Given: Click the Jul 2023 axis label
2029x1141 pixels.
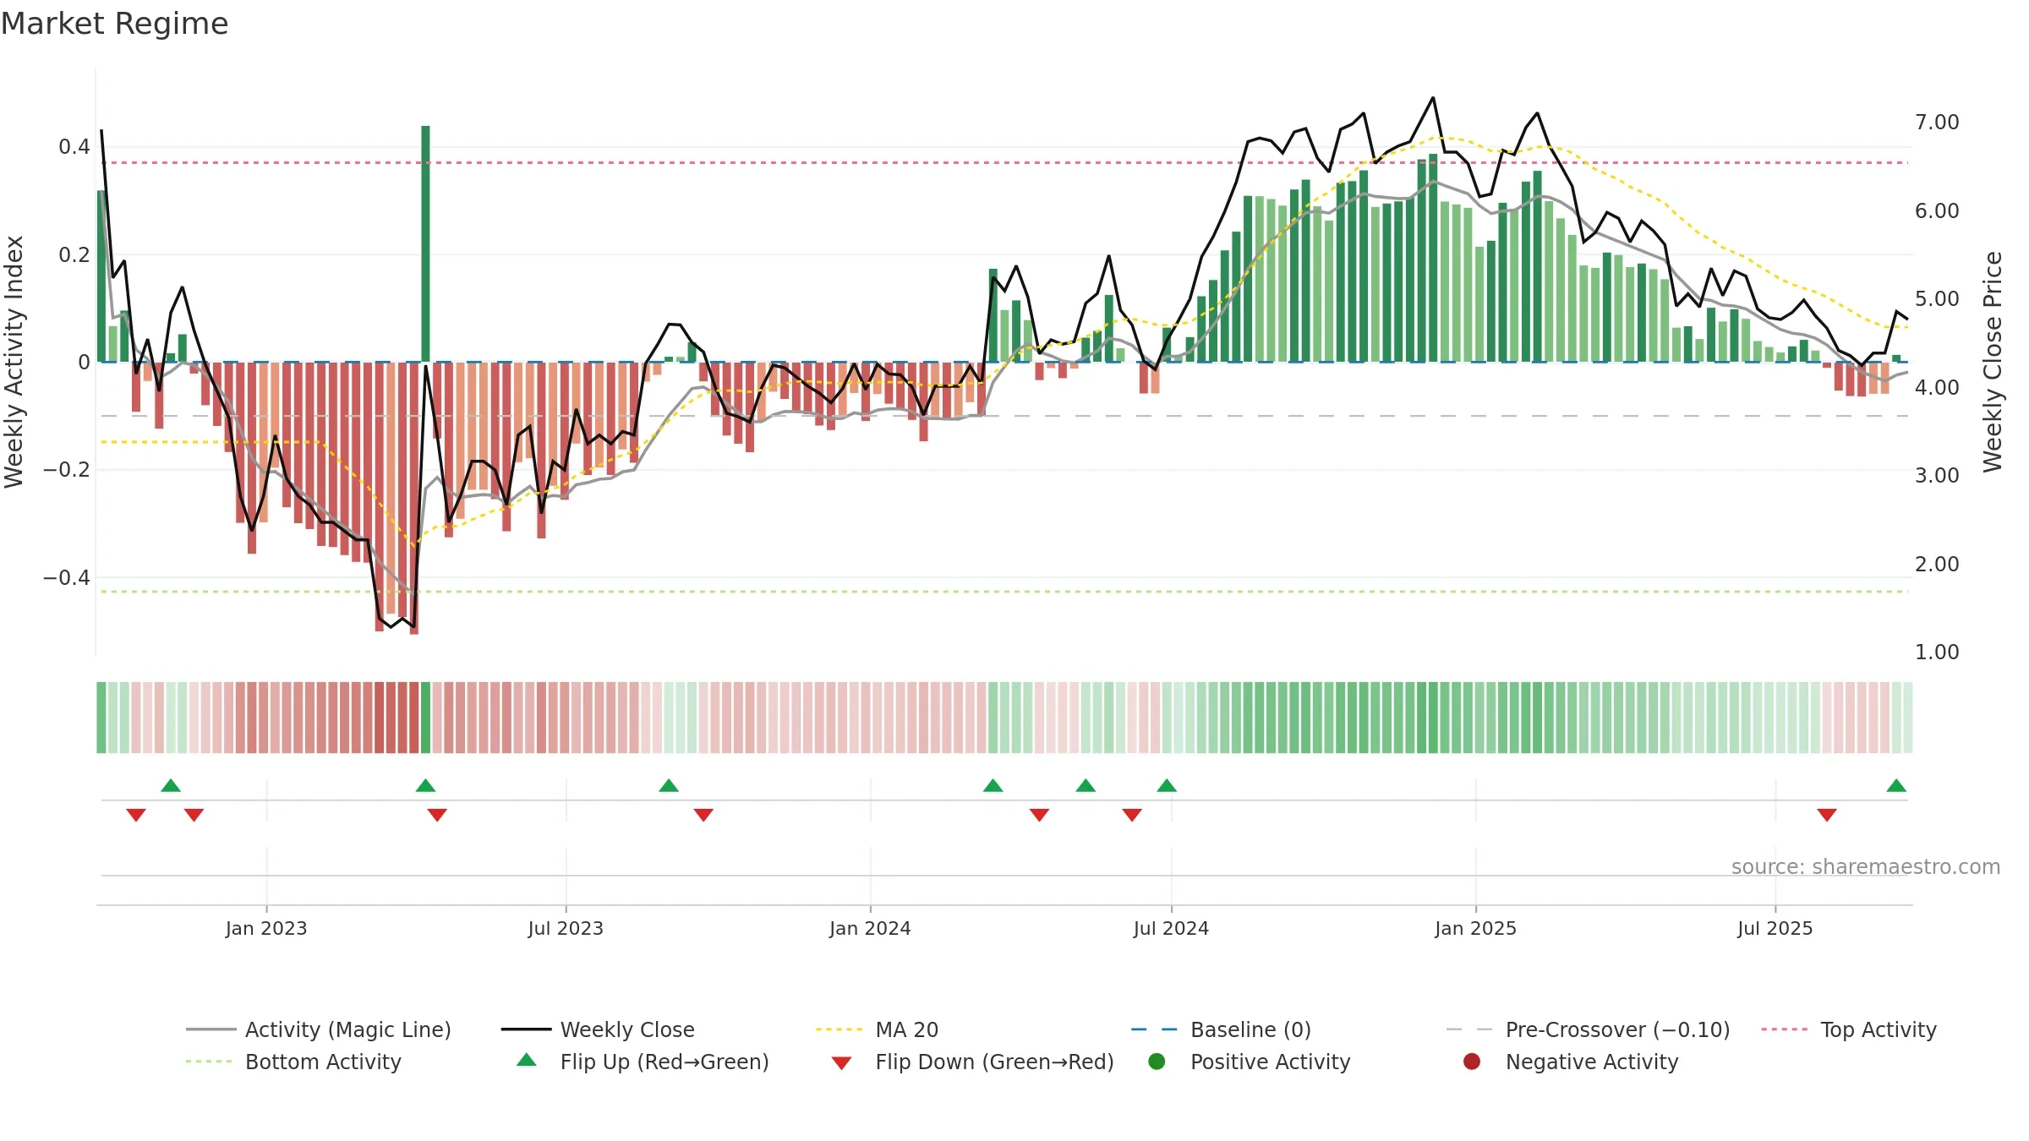Looking at the screenshot, I should click(566, 929).
